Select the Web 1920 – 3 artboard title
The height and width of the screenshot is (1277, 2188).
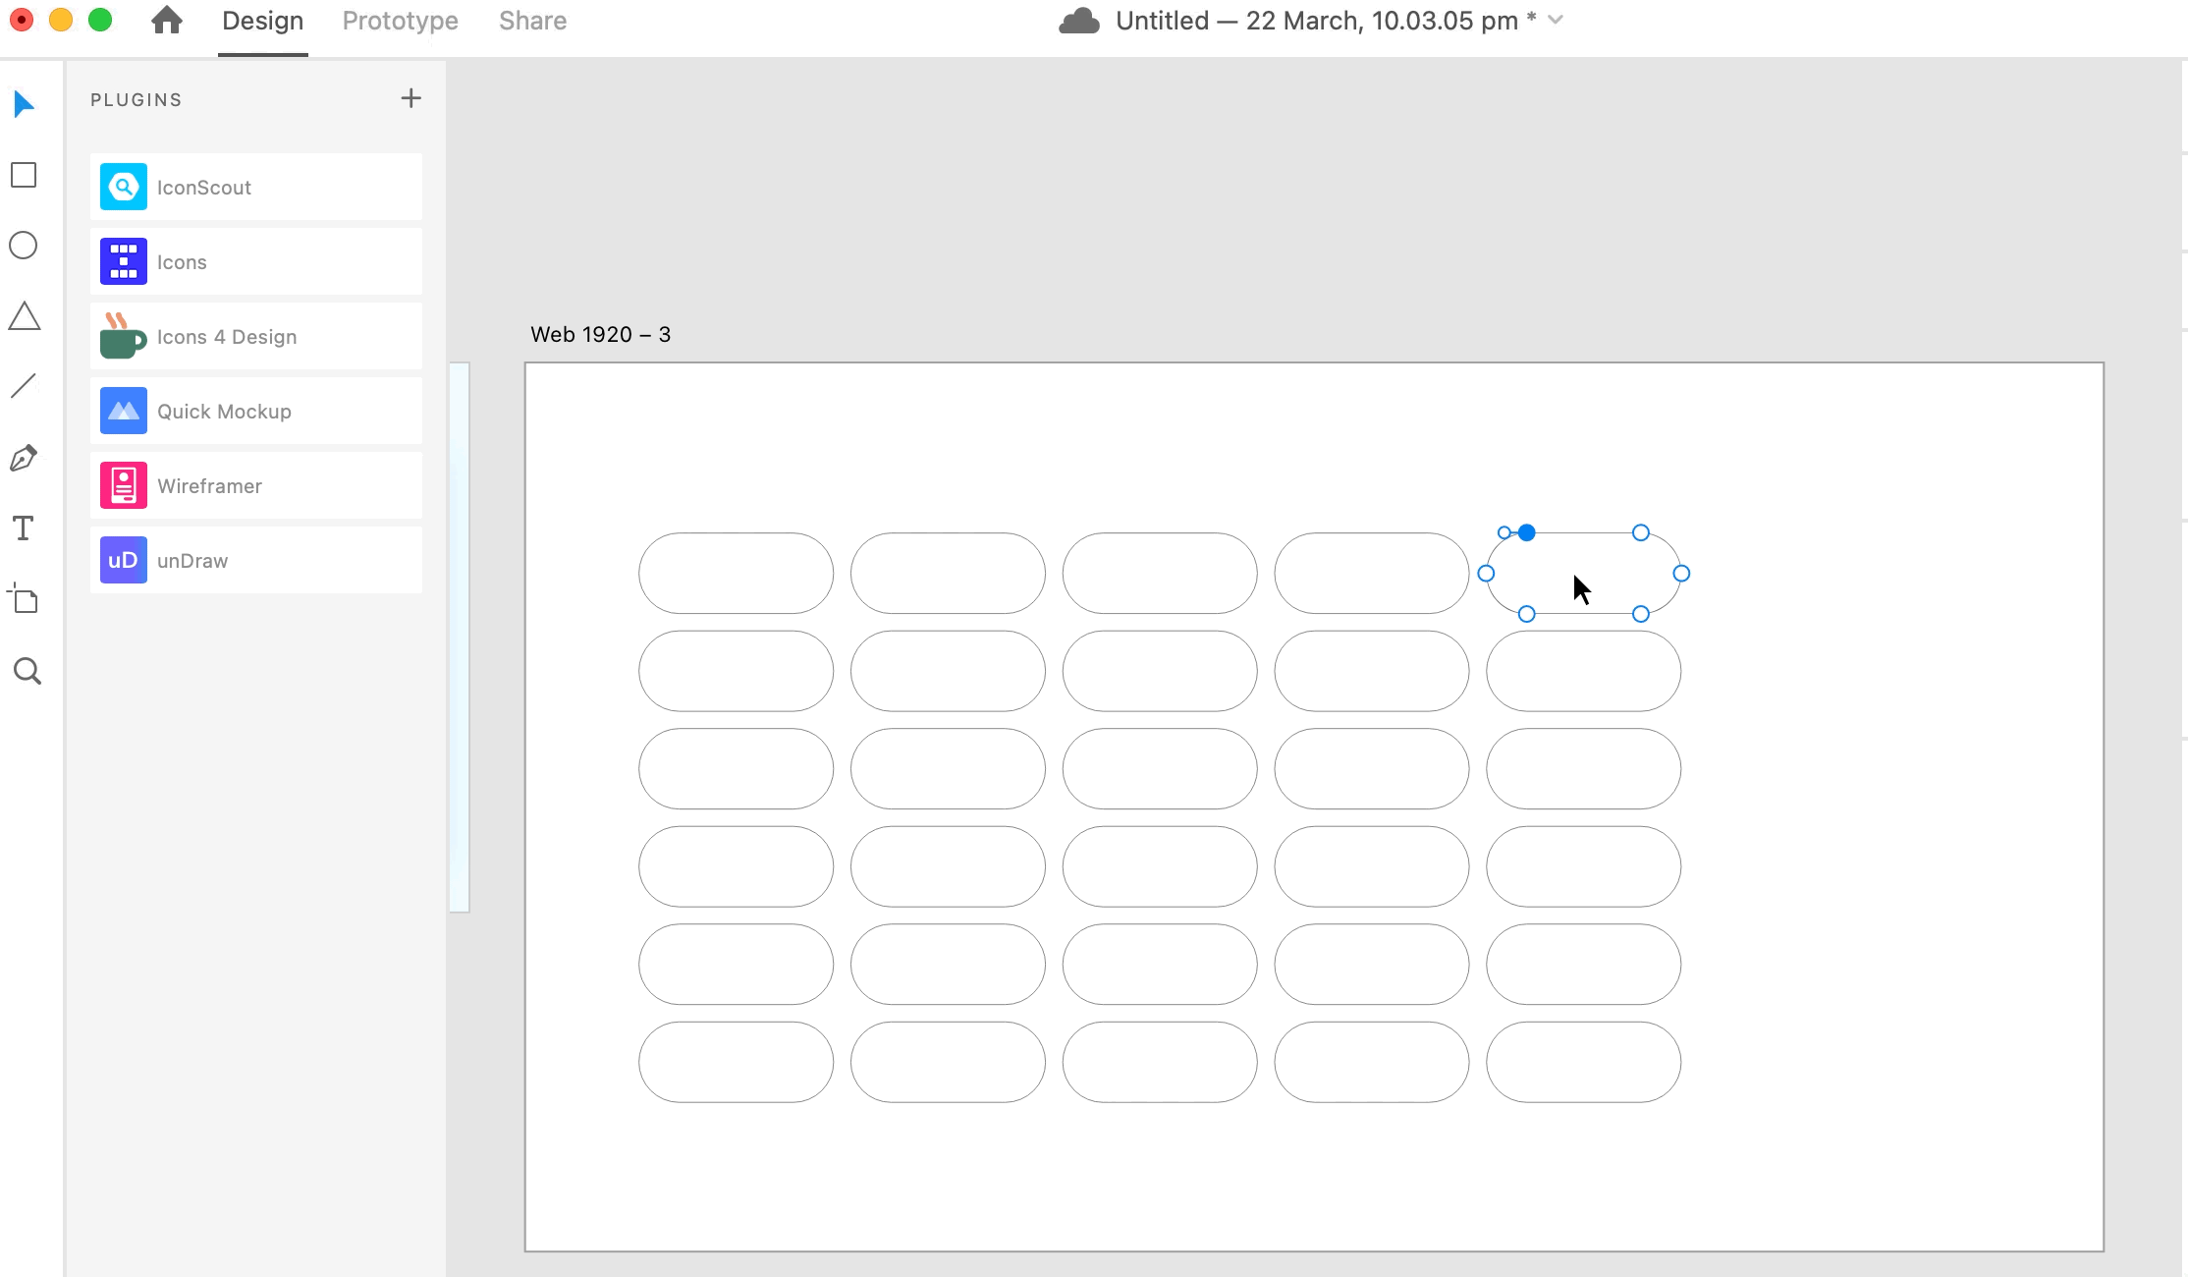coord(600,335)
